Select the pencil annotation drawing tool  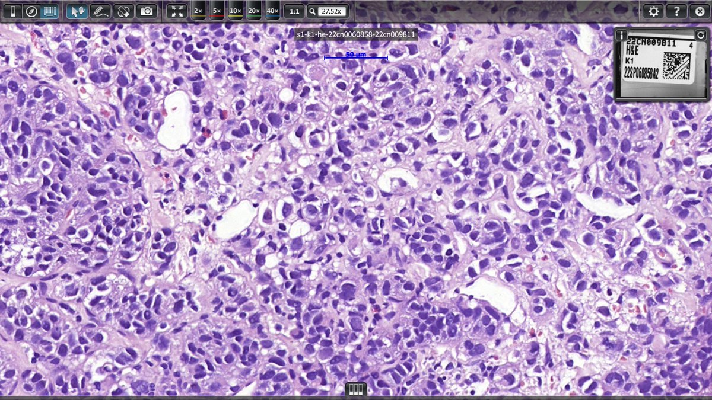click(100, 11)
